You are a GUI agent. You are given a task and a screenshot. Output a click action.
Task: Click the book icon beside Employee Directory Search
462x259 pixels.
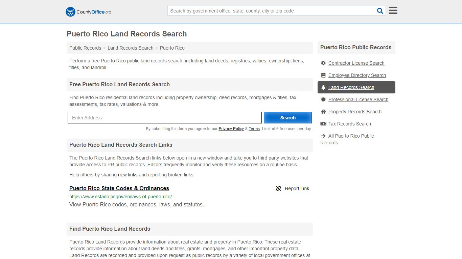point(323,75)
